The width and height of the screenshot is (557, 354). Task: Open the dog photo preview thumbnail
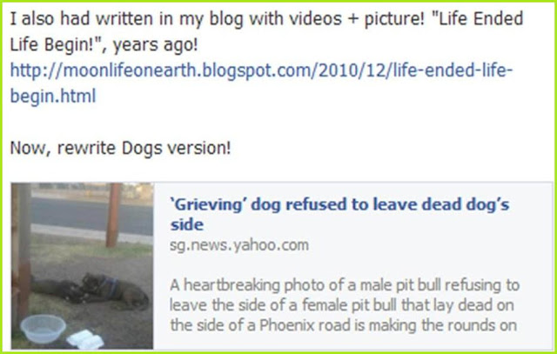click(x=82, y=265)
